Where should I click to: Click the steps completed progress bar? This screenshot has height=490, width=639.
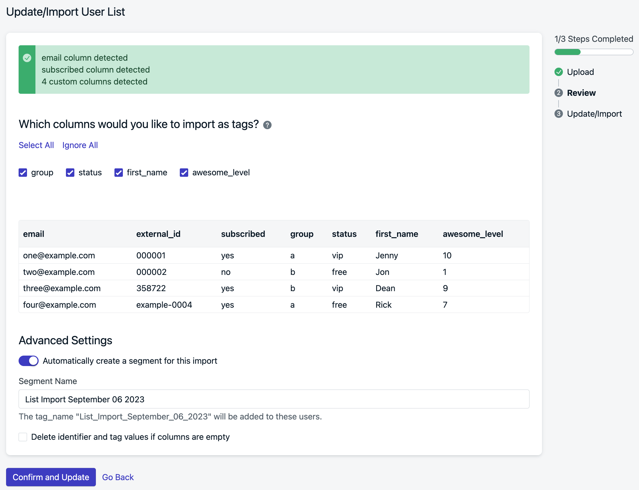click(x=593, y=52)
